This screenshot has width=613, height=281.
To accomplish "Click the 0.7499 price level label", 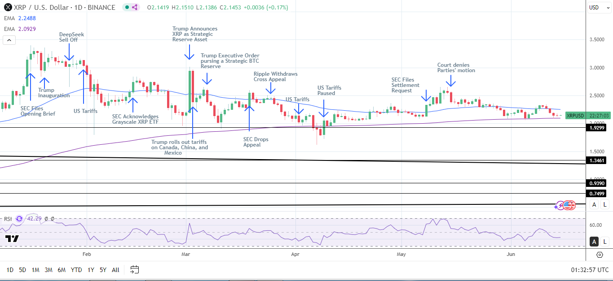I will click(x=596, y=194).
